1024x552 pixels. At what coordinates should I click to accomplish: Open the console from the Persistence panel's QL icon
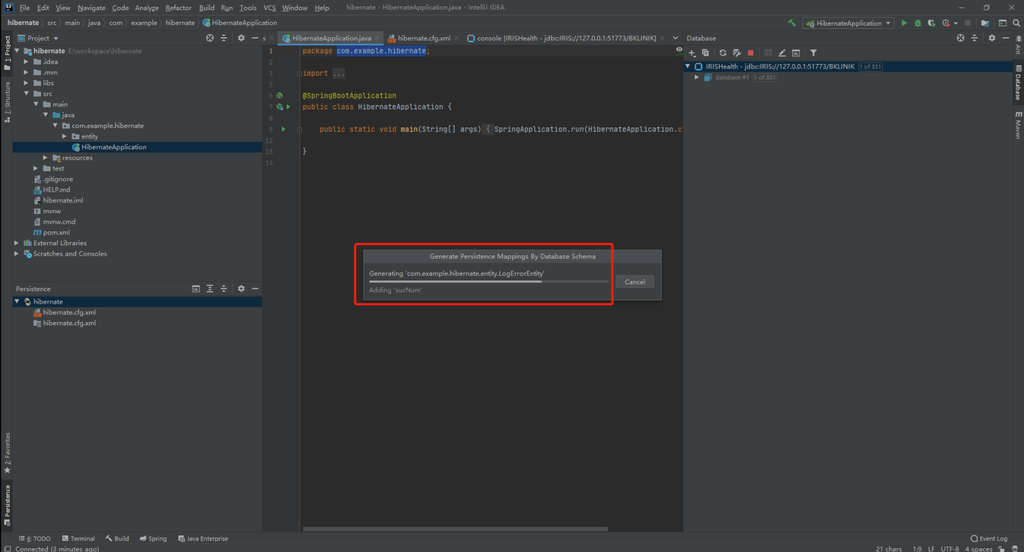pyautogui.click(x=196, y=289)
